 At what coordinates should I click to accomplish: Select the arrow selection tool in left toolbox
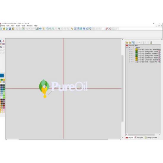click(x=1, y=41)
